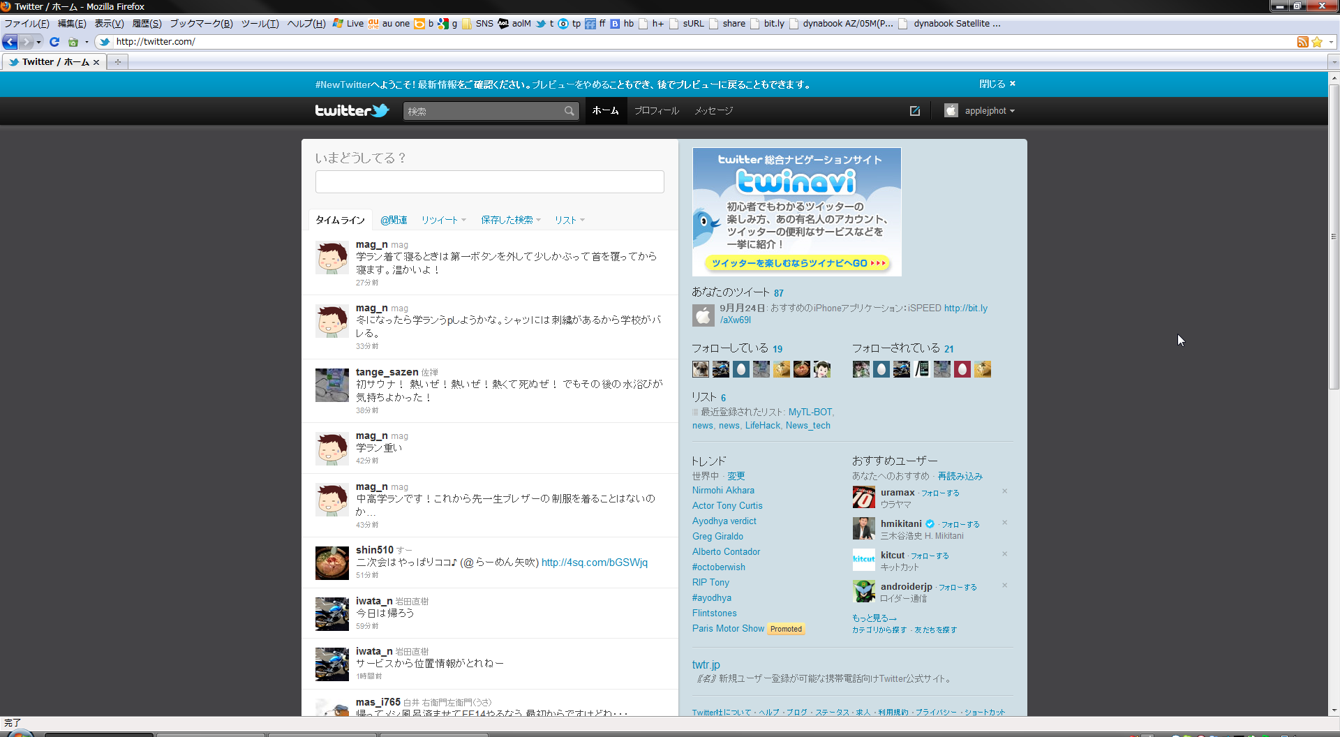Open the フォローされている 21 count link
The width and height of the screenshot is (1340, 737).
point(948,349)
